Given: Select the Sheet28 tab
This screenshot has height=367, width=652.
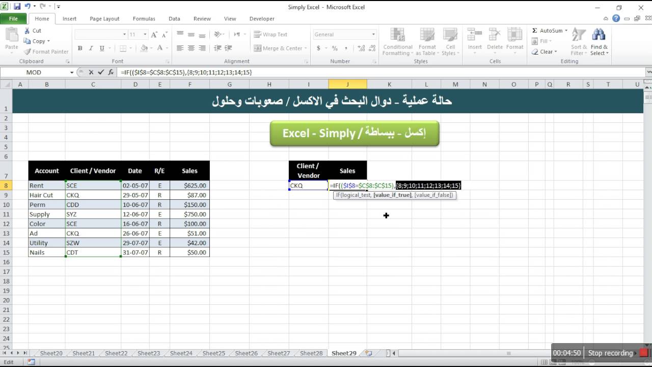Looking at the screenshot, I should pyautogui.click(x=311, y=353).
